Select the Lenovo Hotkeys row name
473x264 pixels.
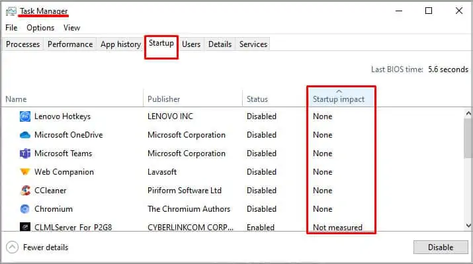pyautogui.click(x=62, y=116)
